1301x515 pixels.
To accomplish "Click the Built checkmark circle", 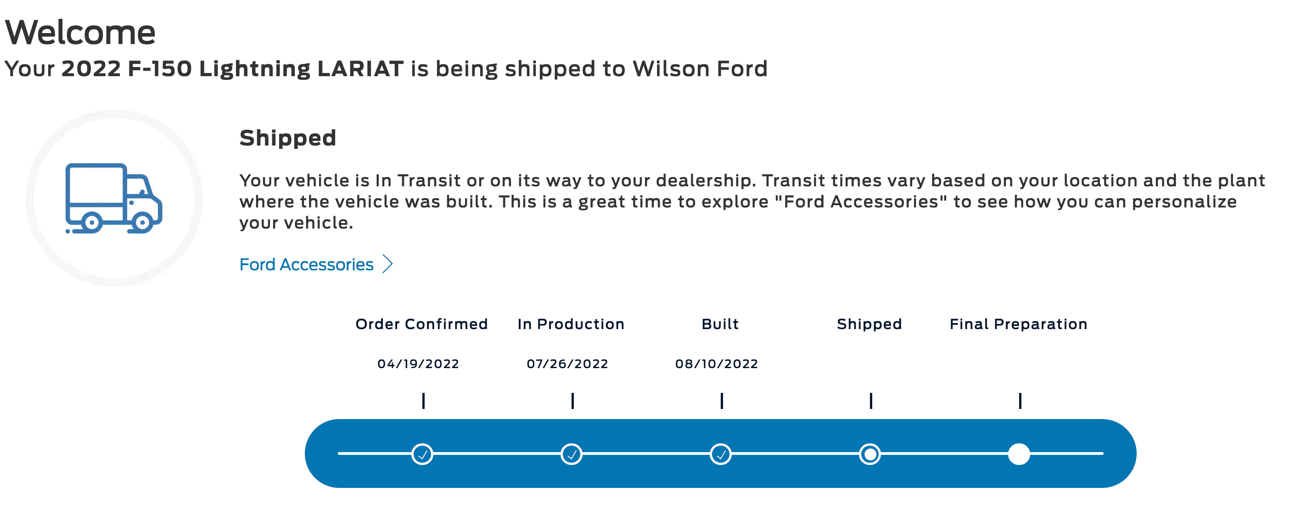I will click(x=721, y=454).
